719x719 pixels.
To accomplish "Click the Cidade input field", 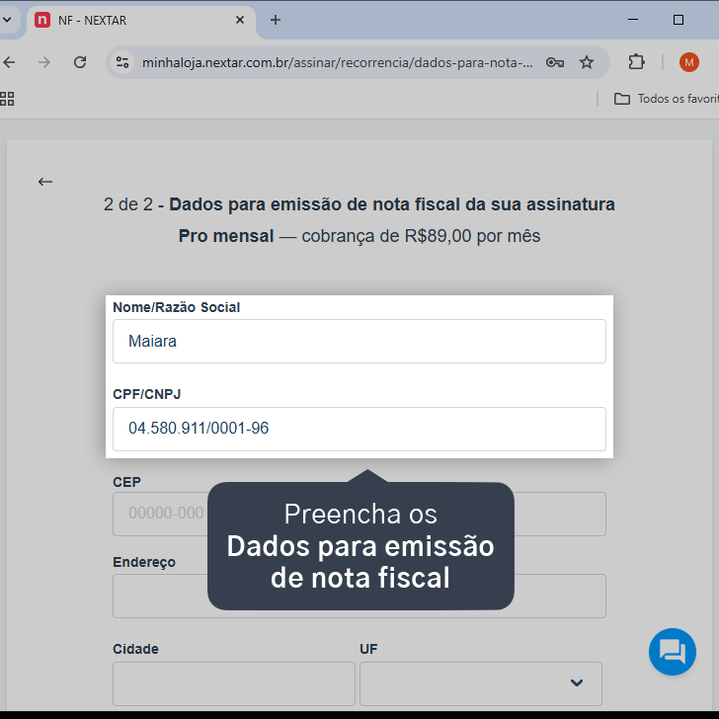I will 234,683.
